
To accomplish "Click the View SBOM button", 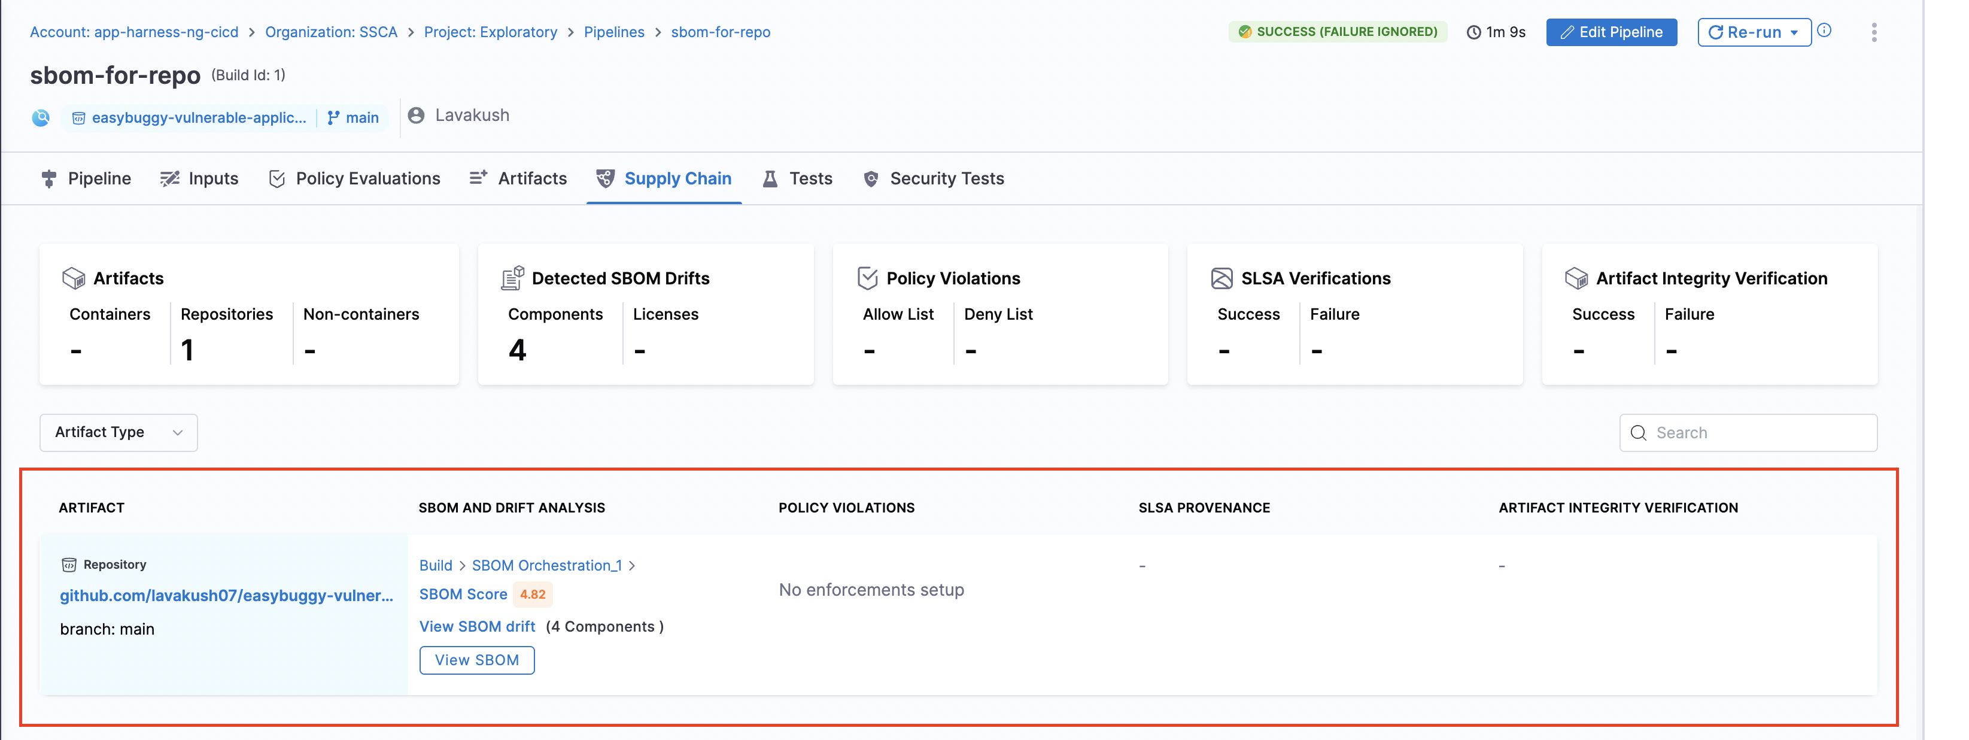I will click(x=476, y=660).
